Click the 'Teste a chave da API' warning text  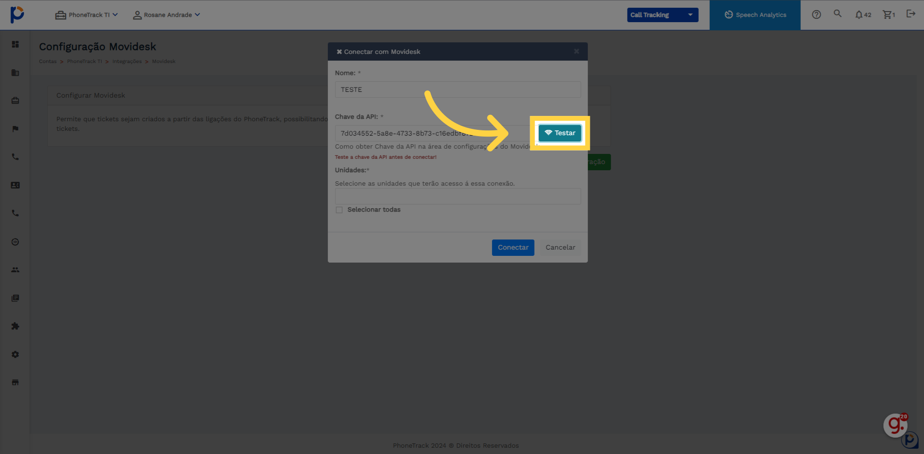385,157
